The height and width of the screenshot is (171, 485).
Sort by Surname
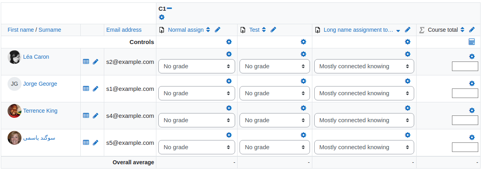pos(50,30)
